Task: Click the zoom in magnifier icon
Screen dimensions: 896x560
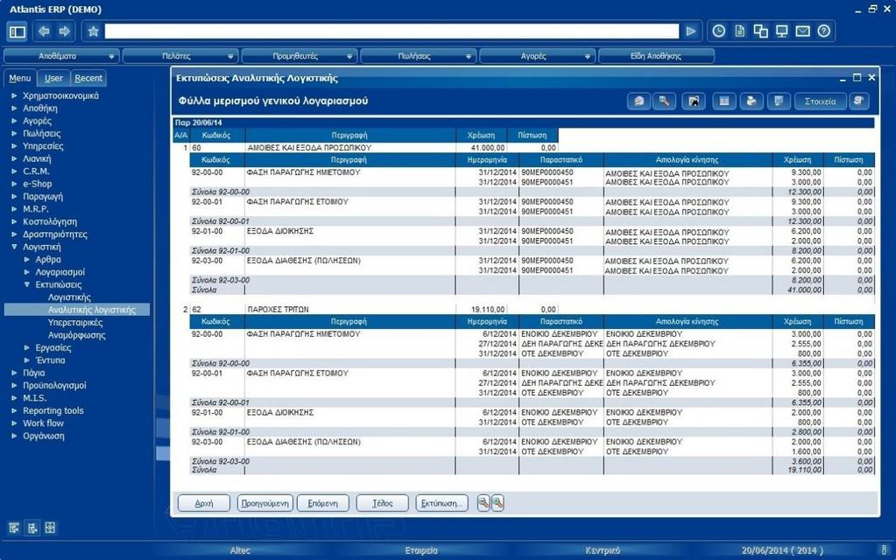Action: 497,503
